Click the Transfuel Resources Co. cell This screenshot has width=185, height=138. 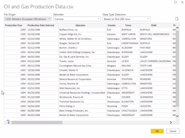pyautogui.click(x=82, y=102)
